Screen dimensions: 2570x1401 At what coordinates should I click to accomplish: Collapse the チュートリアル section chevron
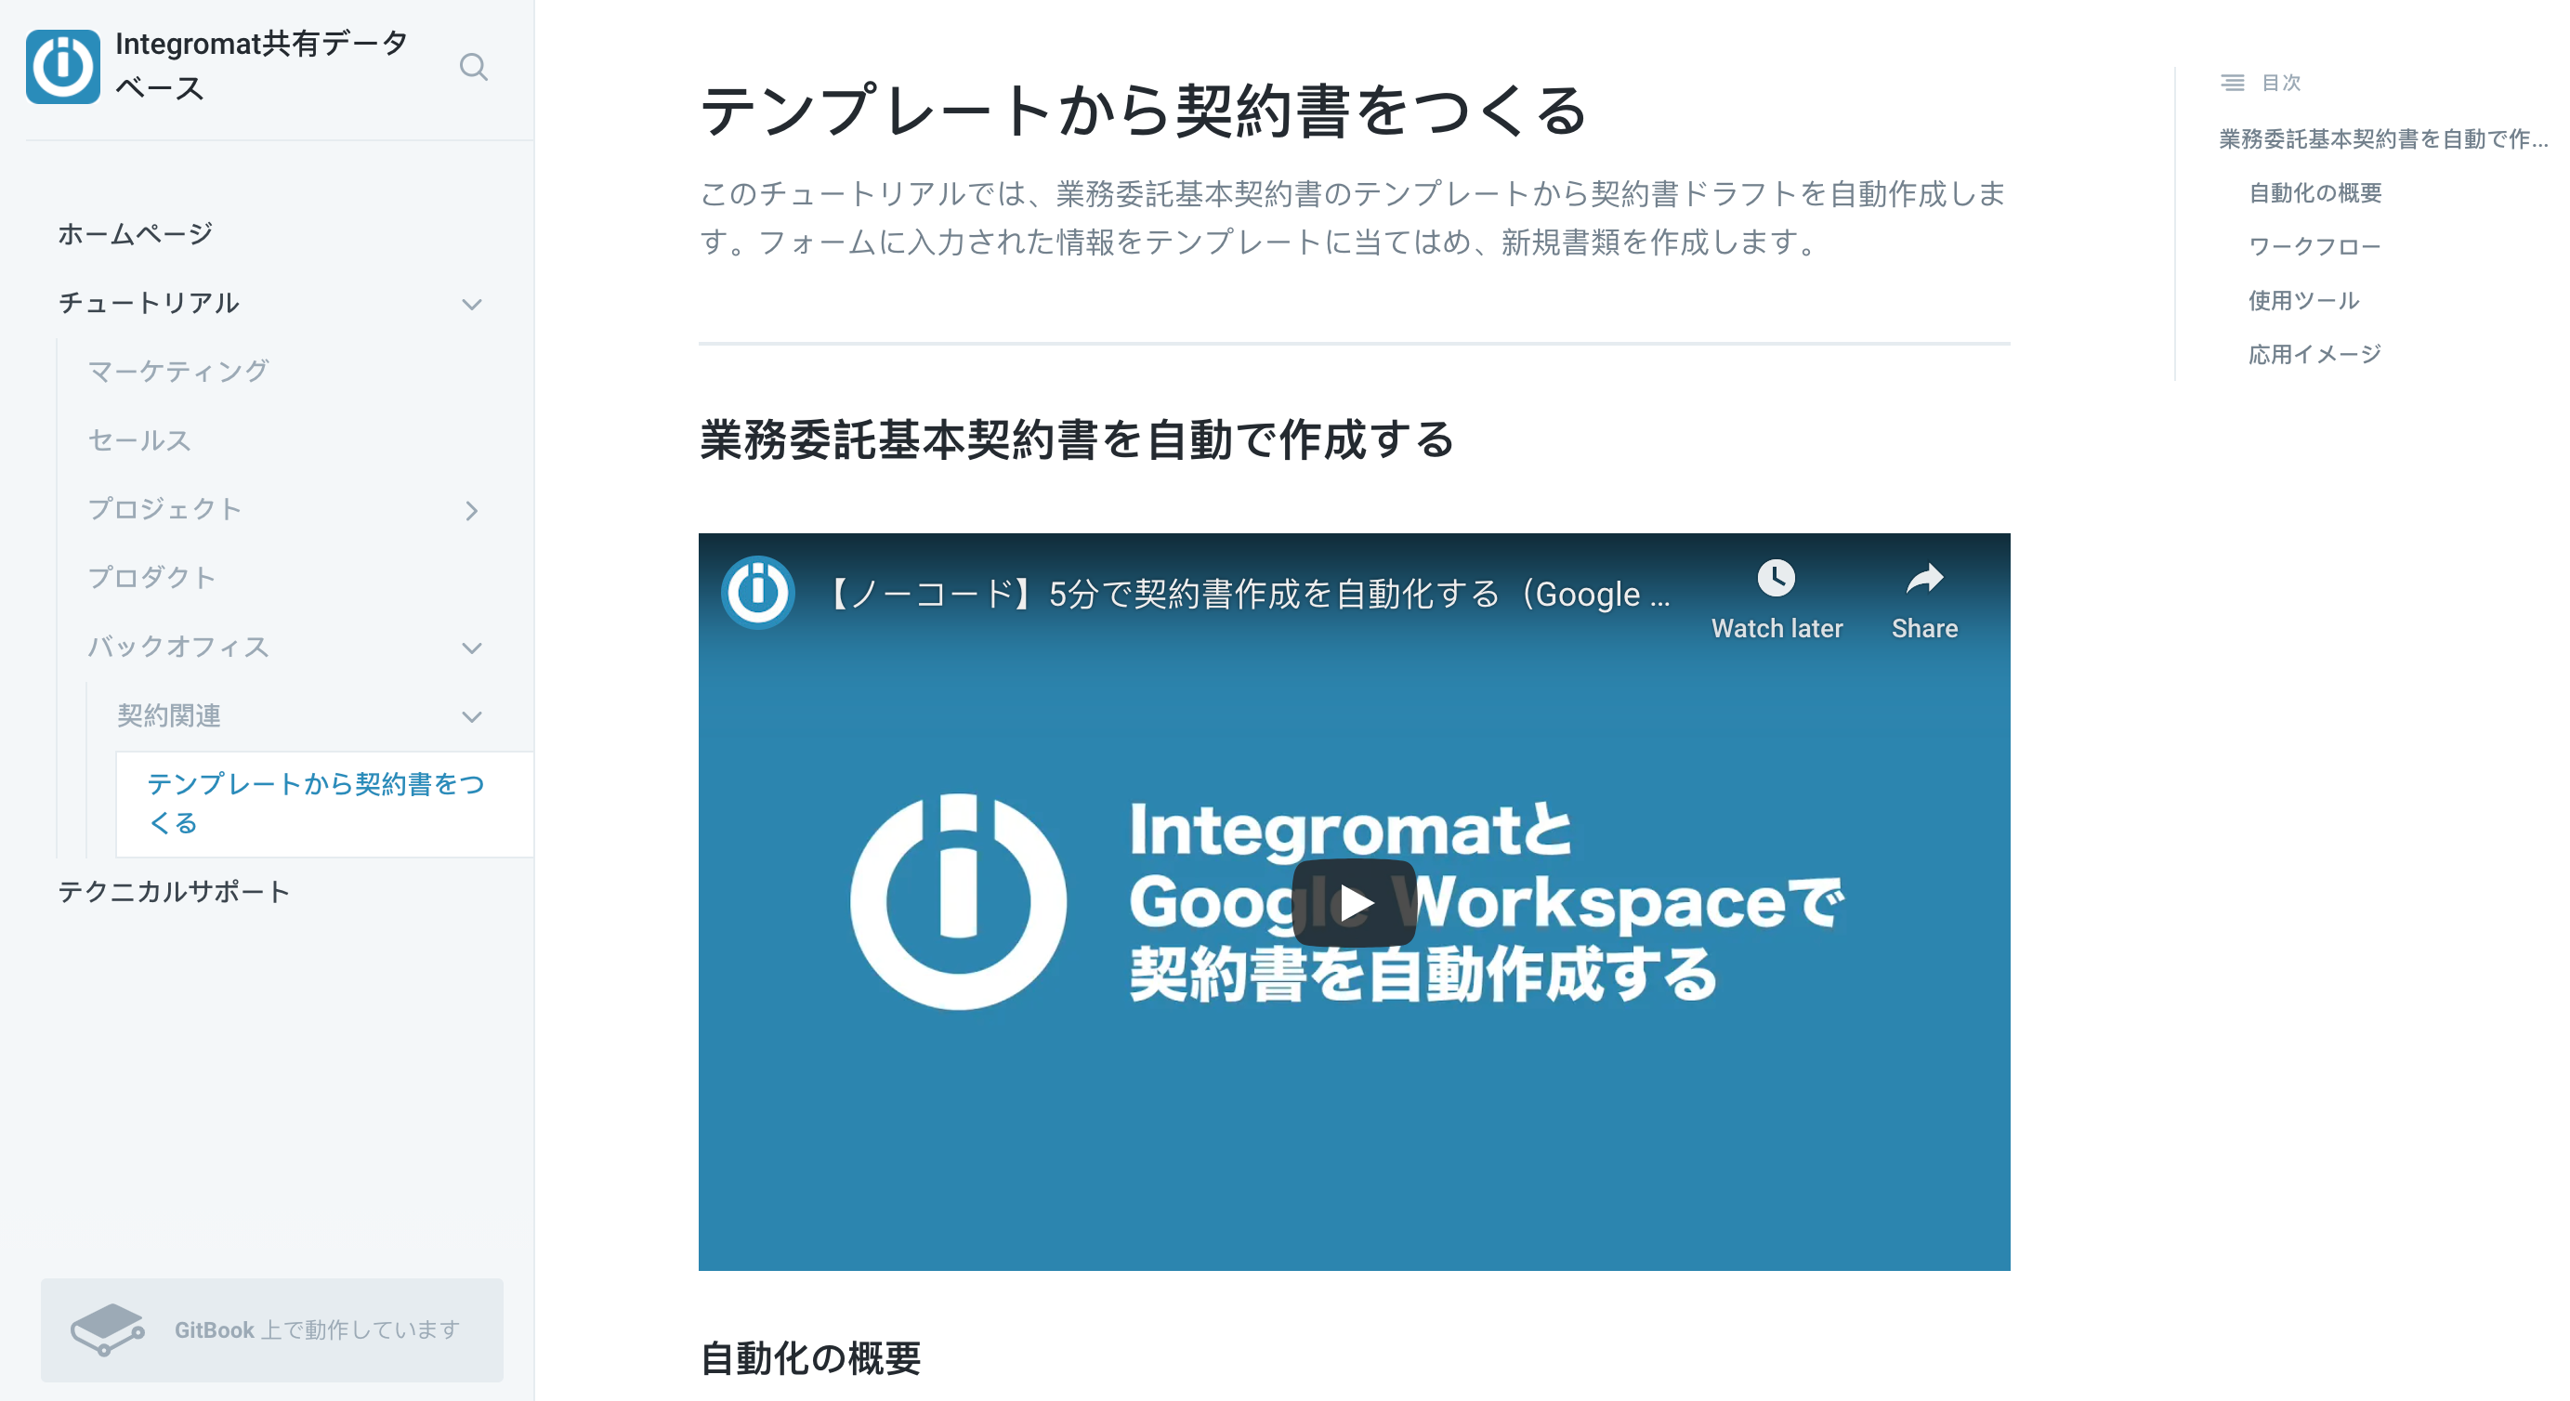click(472, 305)
